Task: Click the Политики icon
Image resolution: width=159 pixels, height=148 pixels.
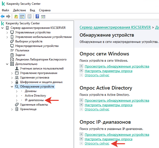Action: pos(12,50)
